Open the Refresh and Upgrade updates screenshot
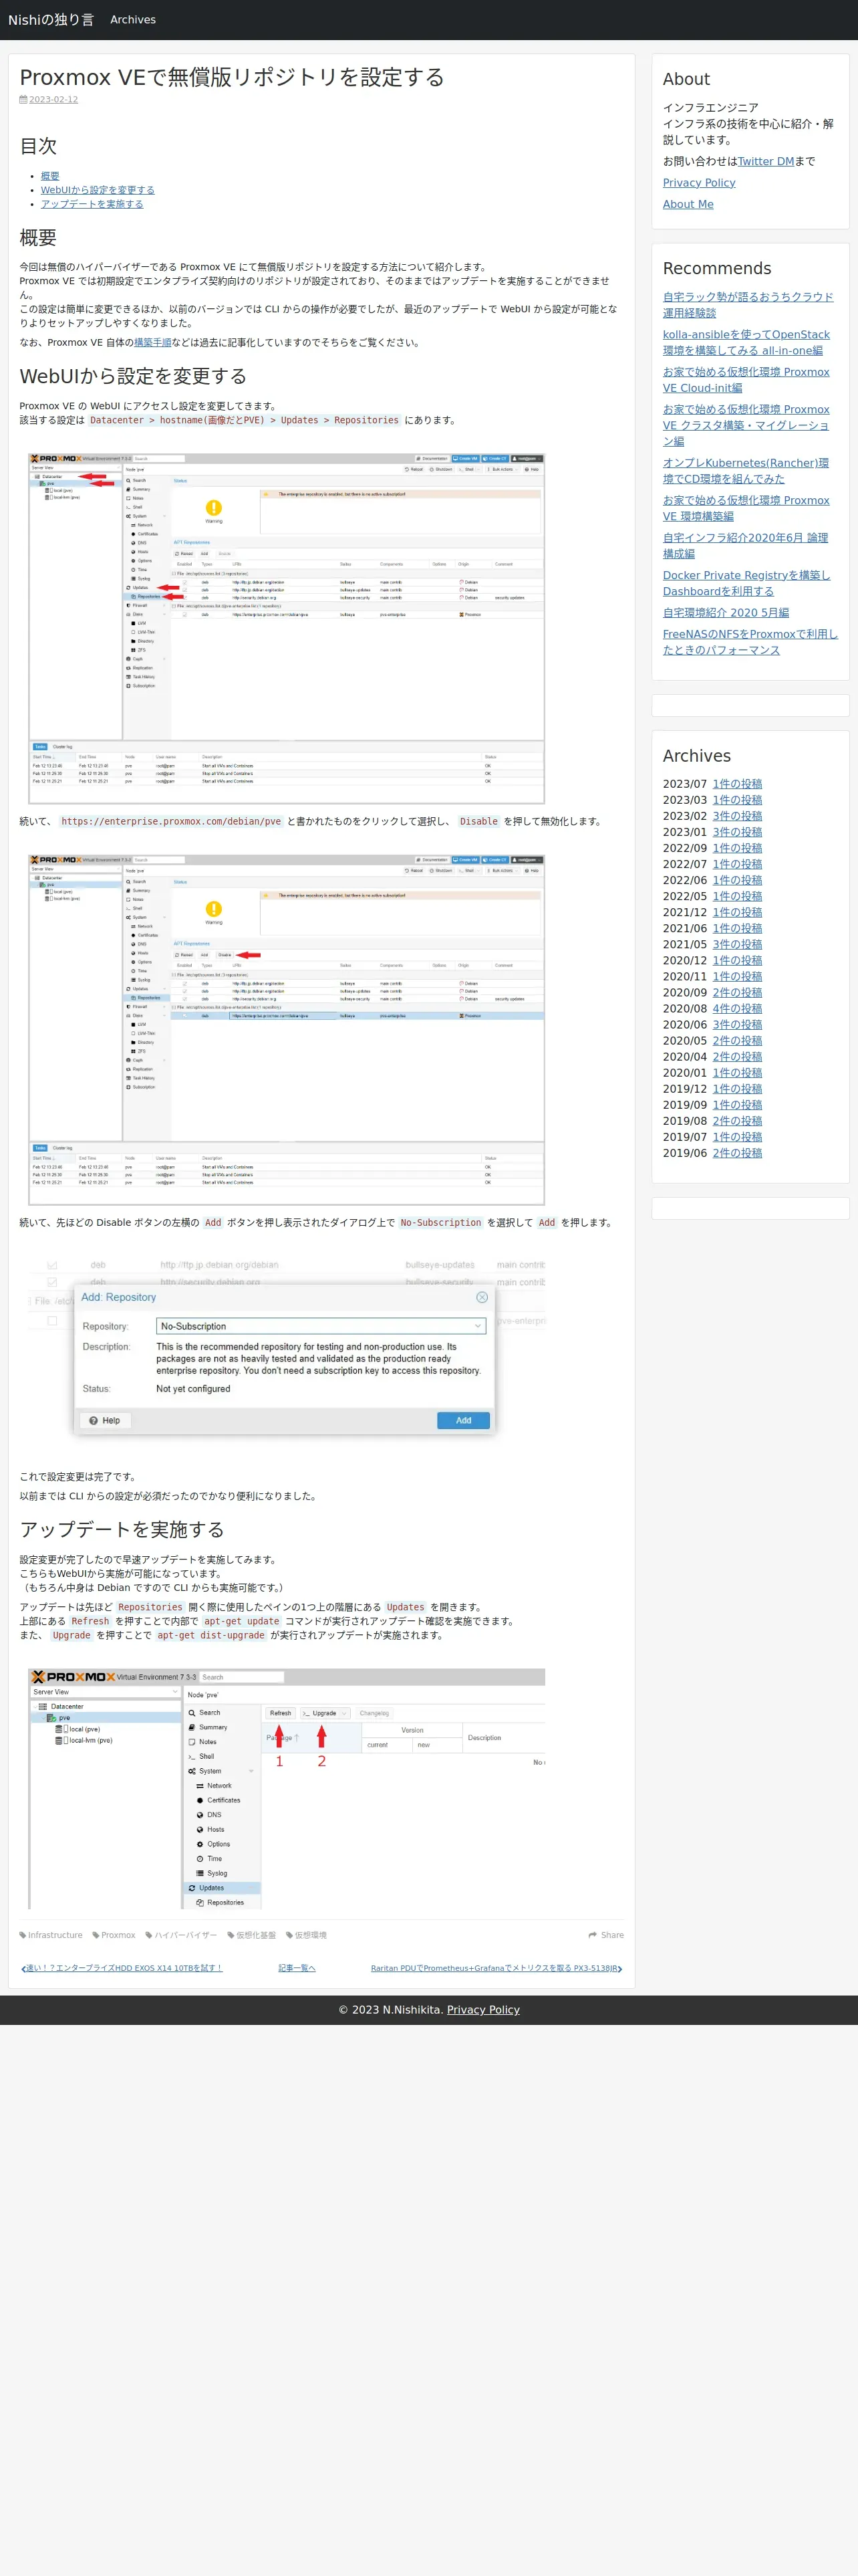Viewport: 858px width, 2576px height. tap(287, 1789)
